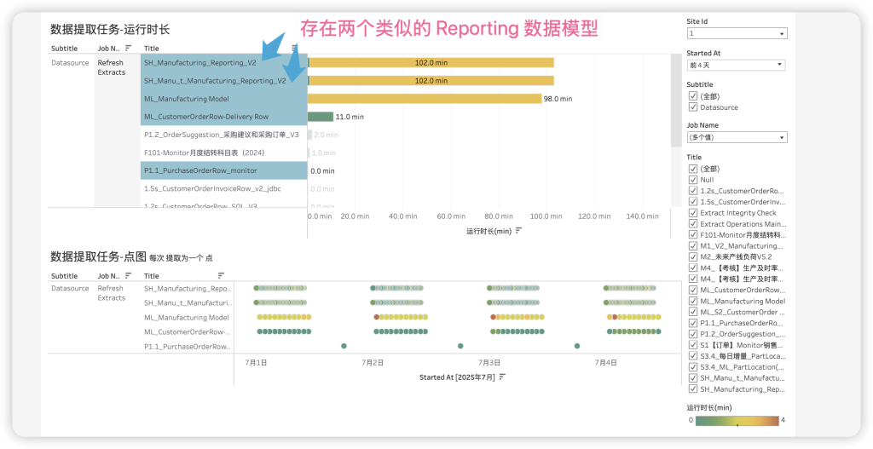Toggle ML_Manufacturing Model filter checkbox

(x=693, y=301)
